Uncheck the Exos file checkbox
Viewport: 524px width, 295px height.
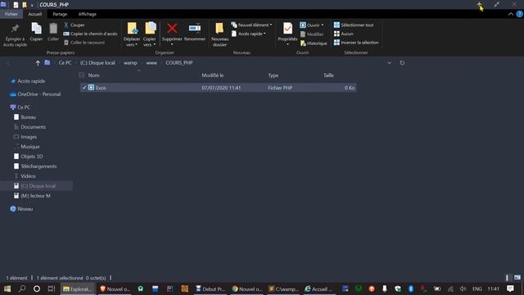(84, 88)
